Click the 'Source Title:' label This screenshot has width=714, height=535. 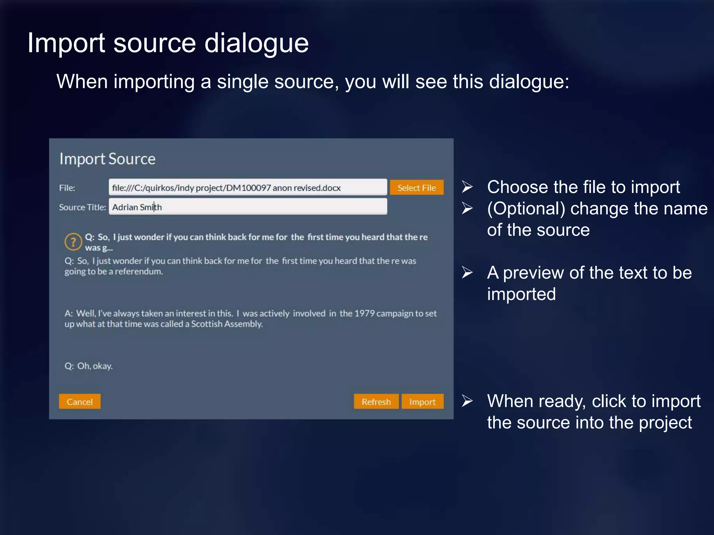tap(82, 207)
